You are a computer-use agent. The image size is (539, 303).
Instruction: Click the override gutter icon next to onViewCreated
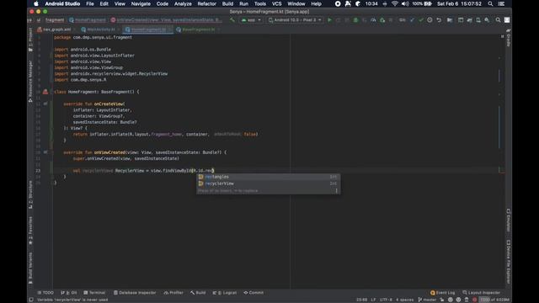pyautogui.click(x=45, y=152)
